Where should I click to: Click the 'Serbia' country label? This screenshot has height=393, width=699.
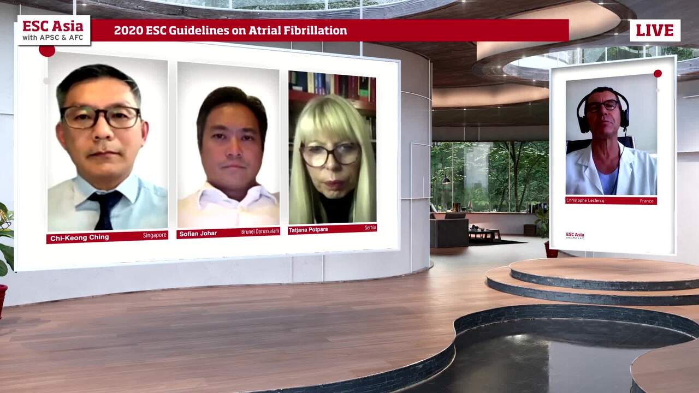coord(370,228)
